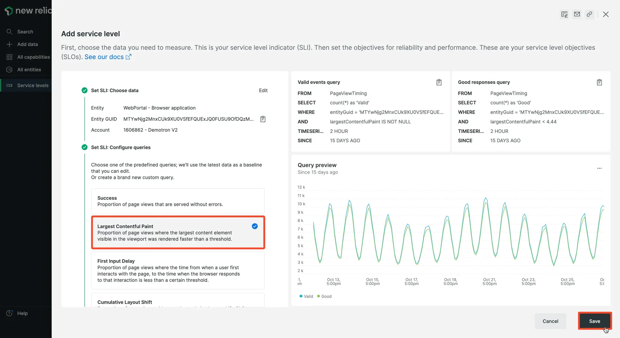Copy the Valid events query to clipboard
Screen dimensions: 620x338
[x=439, y=82]
